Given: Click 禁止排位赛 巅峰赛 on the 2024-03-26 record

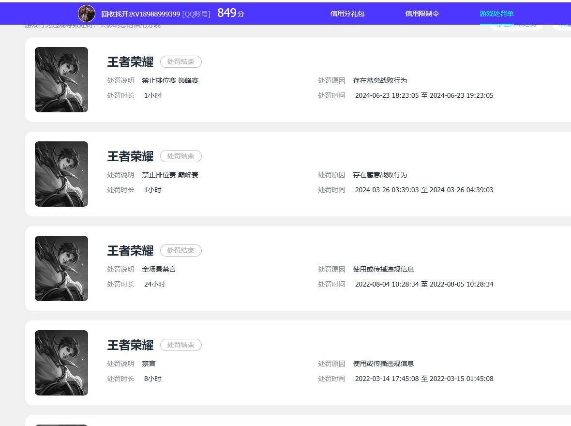Looking at the screenshot, I should pos(170,175).
